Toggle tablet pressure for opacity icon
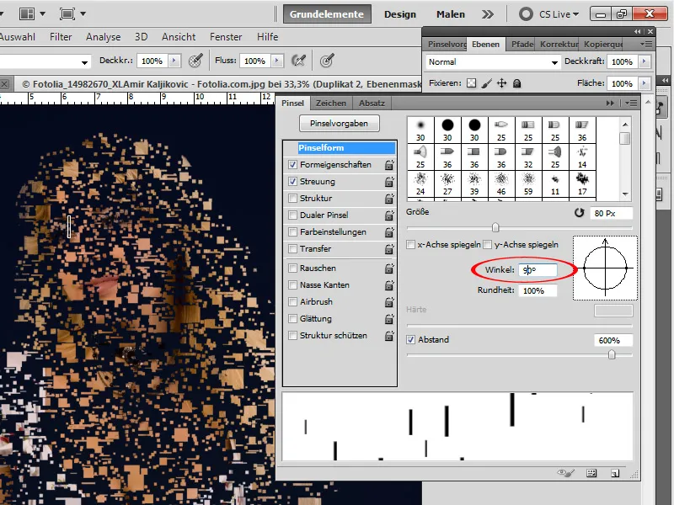The image size is (674, 505). click(195, 61)
